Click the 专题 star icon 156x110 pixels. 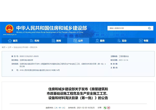[141, 40]
